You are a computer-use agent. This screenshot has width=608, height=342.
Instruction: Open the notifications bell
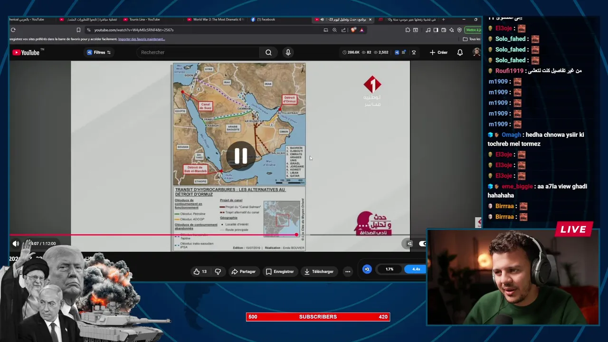(x=460, y=52)
